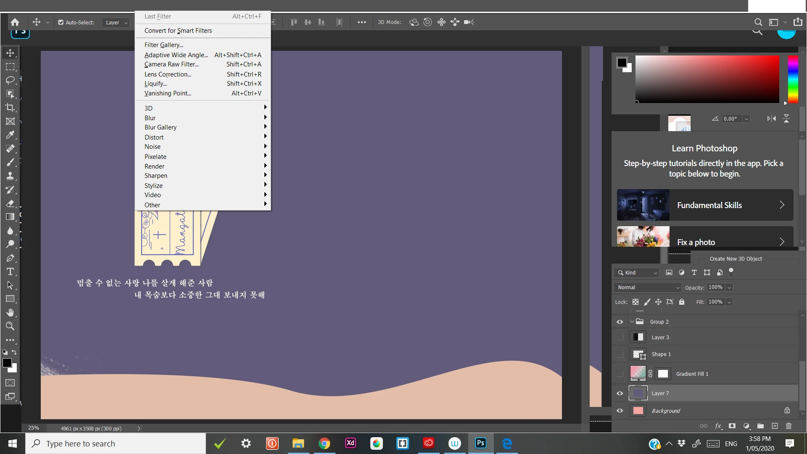Select the Eyedropper tool

[10, 135]
